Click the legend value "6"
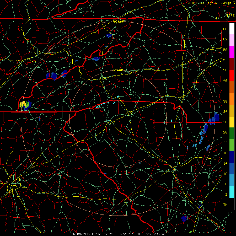Image resolution: width=236 pixels, height=236 pixels. pyautogui.click(x=226, y=184)
